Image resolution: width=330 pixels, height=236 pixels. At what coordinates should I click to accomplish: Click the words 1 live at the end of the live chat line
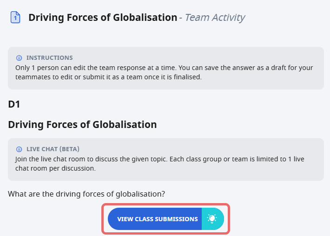(297, 159)
